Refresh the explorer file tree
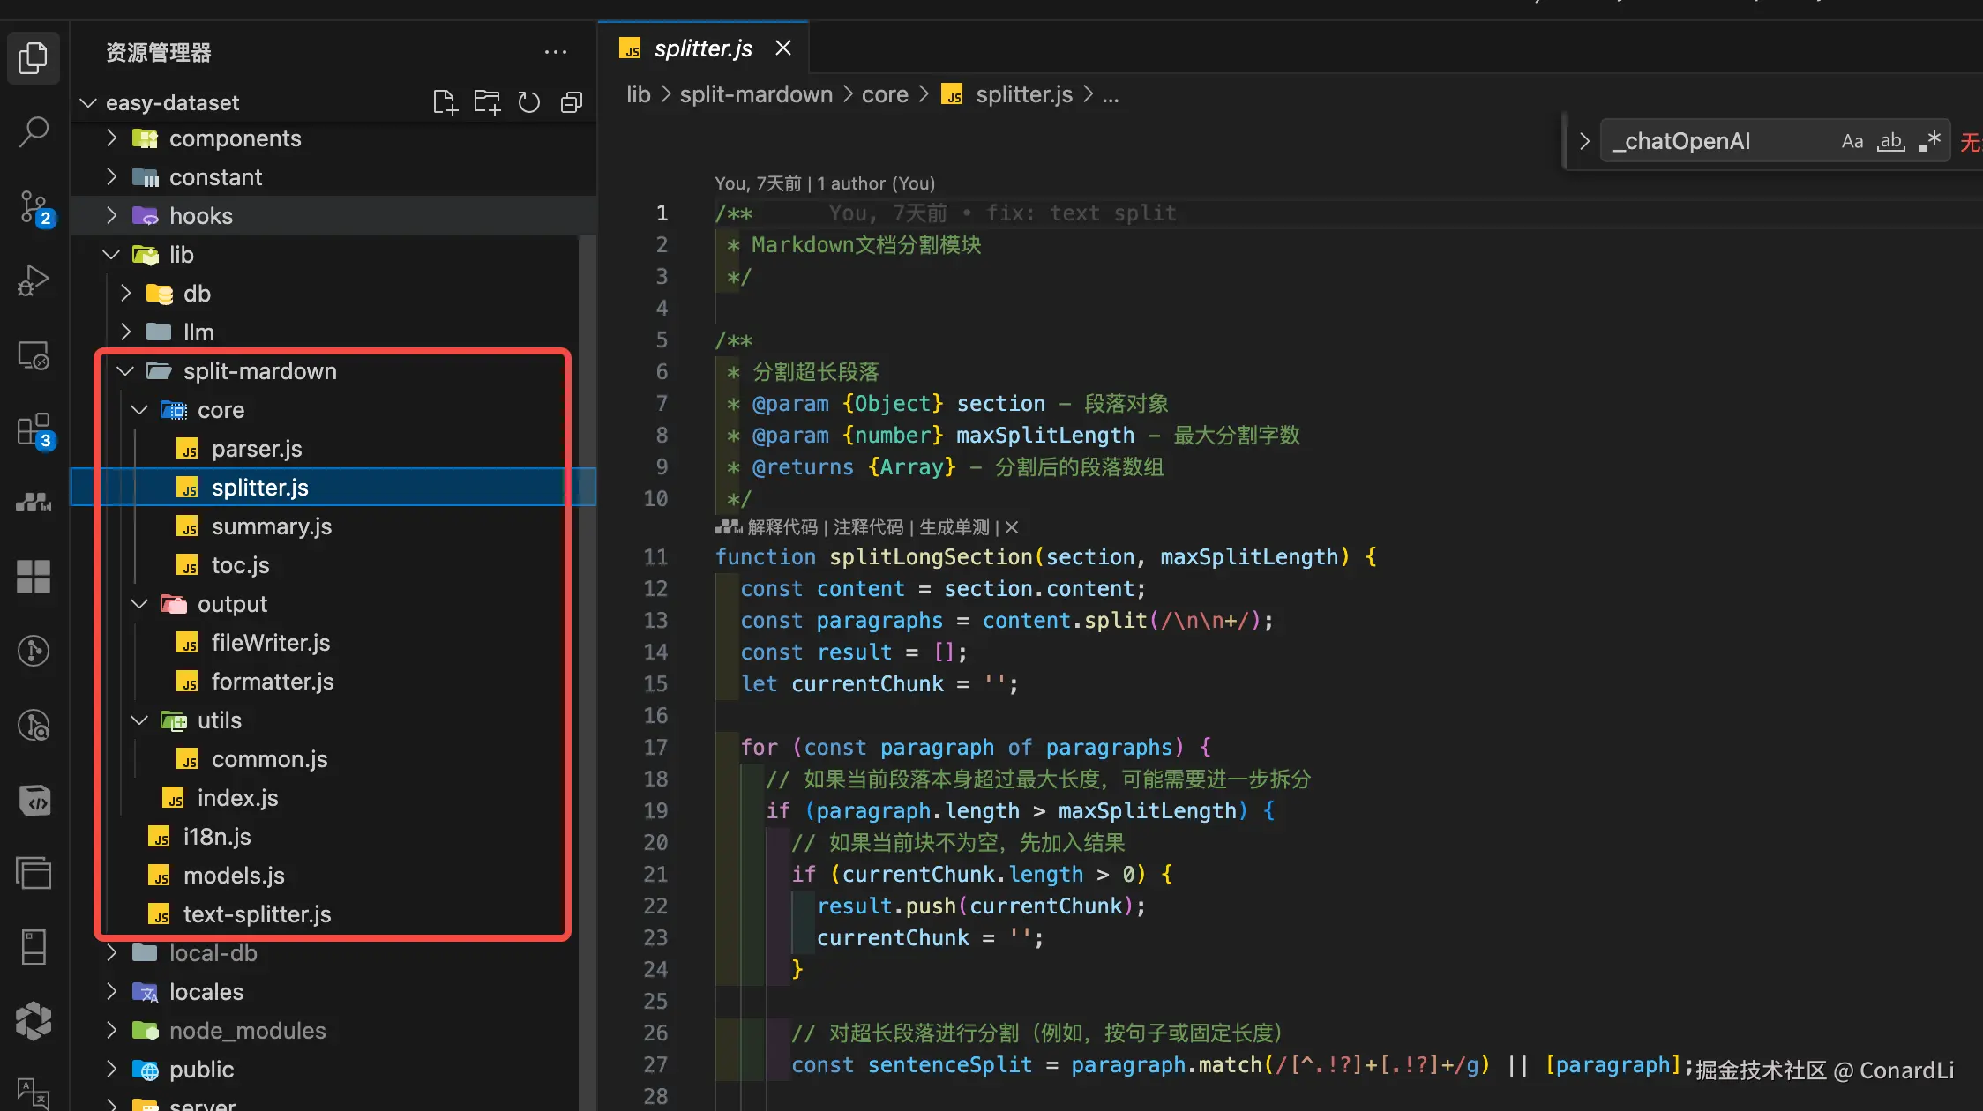 click(x=529, y=102)
